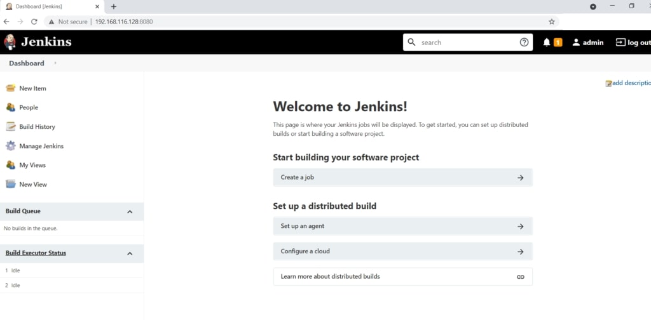Viewport: 651px width, 320px height.
Task: Collapse the Build Queue panel
Action: [x=130, y=212]
